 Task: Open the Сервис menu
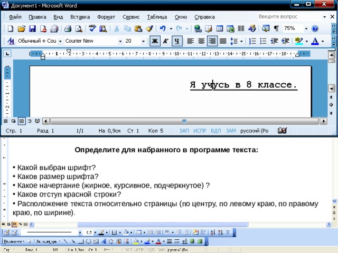tap(131, 17)
